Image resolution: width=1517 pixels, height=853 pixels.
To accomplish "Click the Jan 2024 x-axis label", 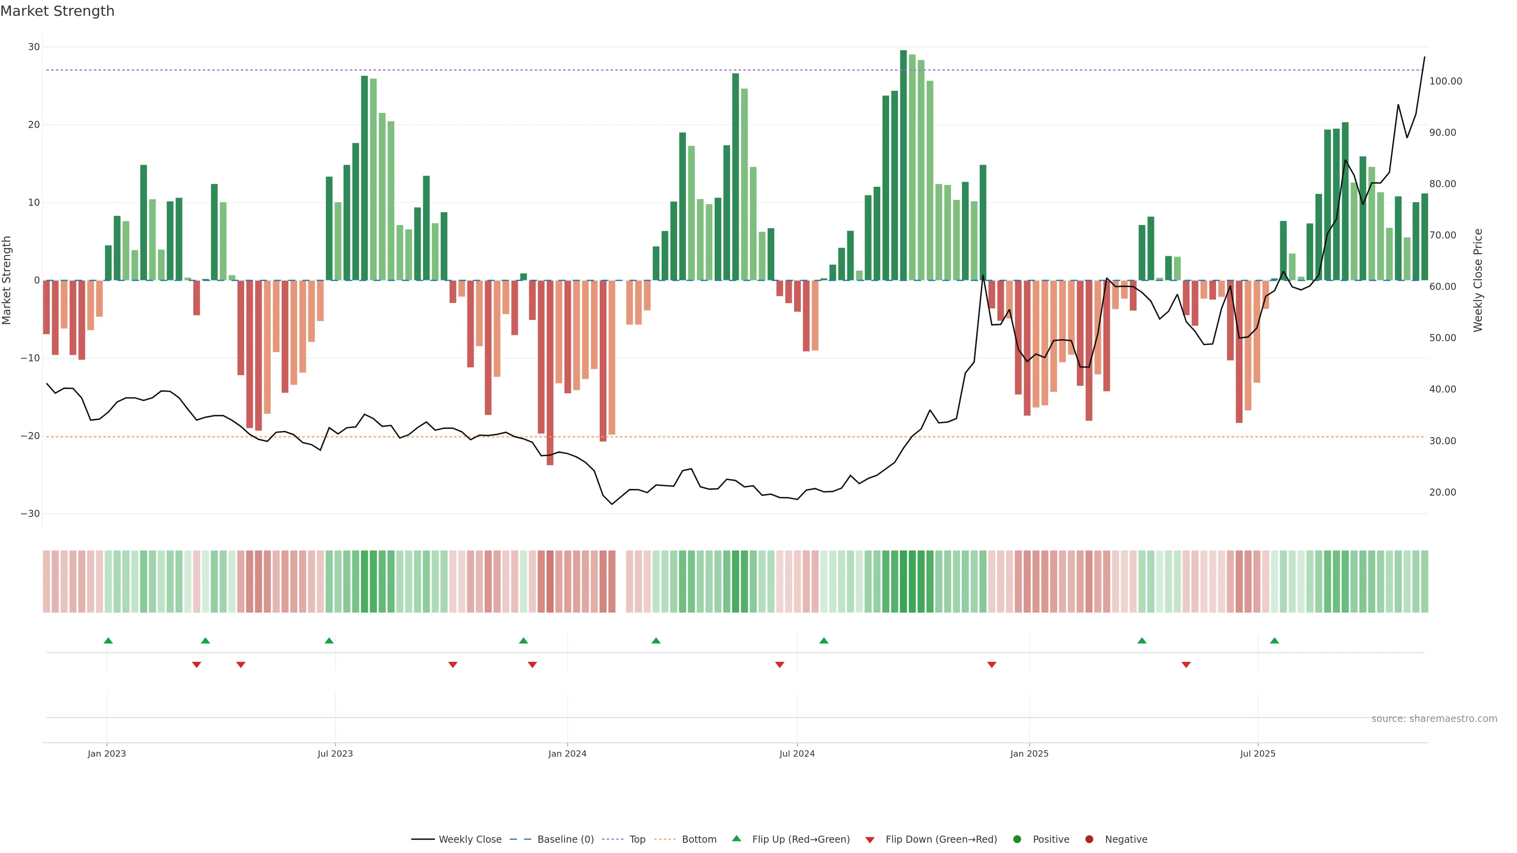I will (567, 753).
